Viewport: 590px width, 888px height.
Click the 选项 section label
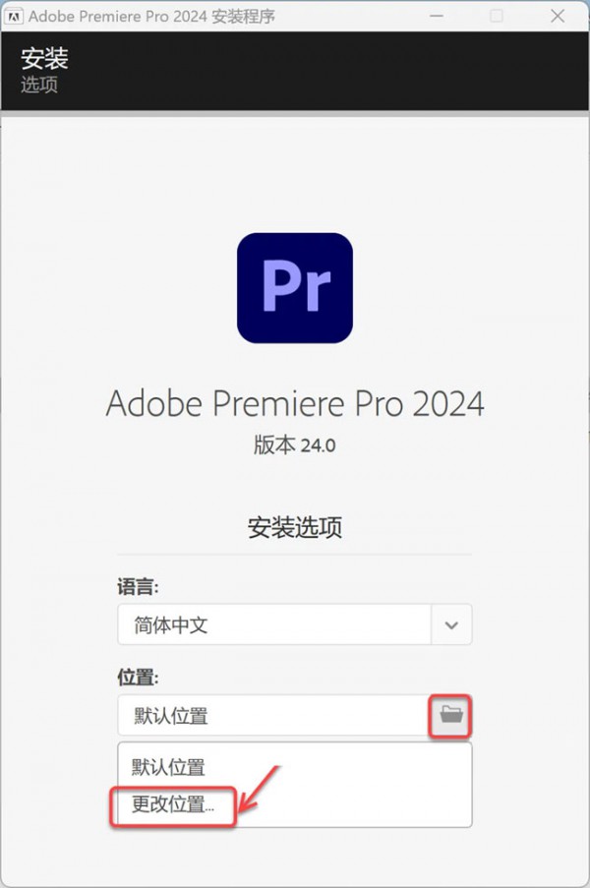pos(37,86)
